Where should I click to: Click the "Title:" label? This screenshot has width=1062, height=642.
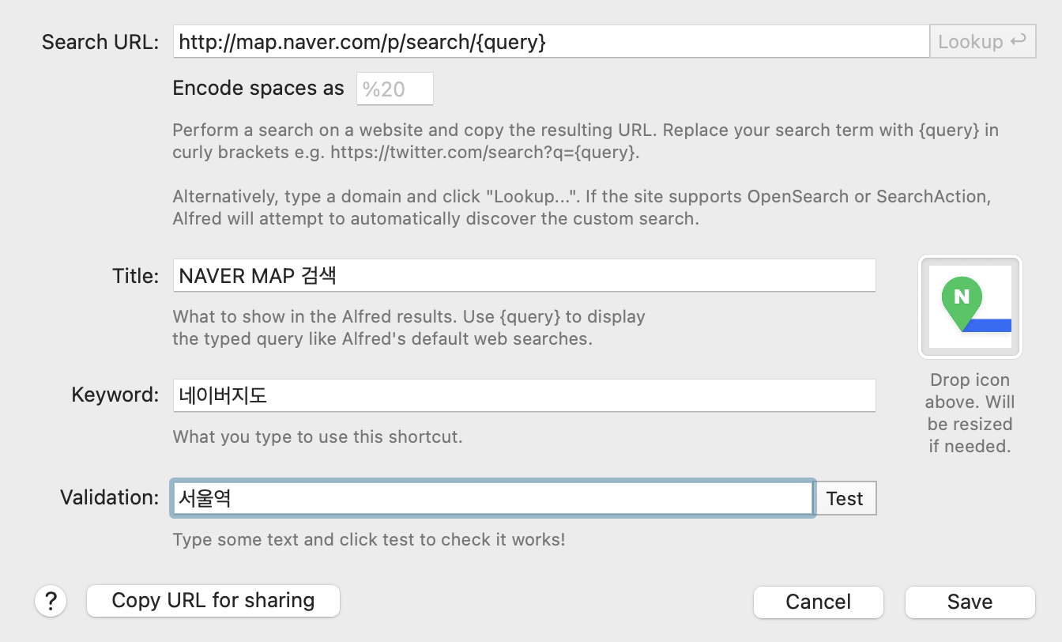click(136, 276)
